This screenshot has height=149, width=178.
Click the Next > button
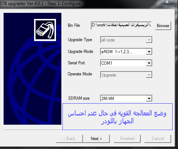[x=96, y=139]
